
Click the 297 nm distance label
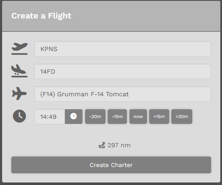119,145
